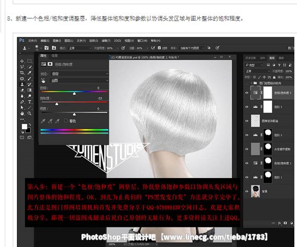
Task: Hide the 色阶 2 layer
Action: 247,135
